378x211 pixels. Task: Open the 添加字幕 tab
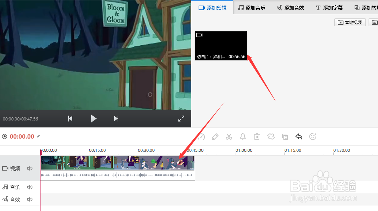click(x=329, y=8)
